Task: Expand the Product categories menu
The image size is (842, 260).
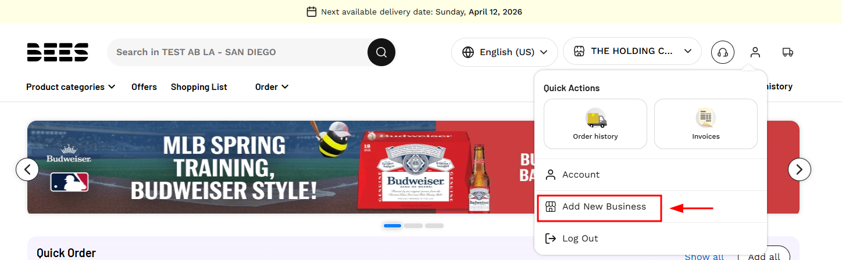Action: (71, 87)
